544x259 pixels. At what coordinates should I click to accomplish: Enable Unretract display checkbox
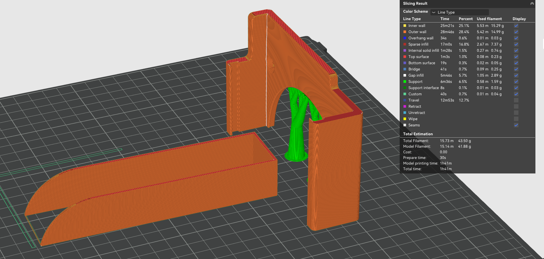(x=516, y=113)
